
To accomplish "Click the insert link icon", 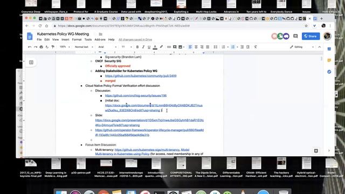I will click(x=169, y=47).
